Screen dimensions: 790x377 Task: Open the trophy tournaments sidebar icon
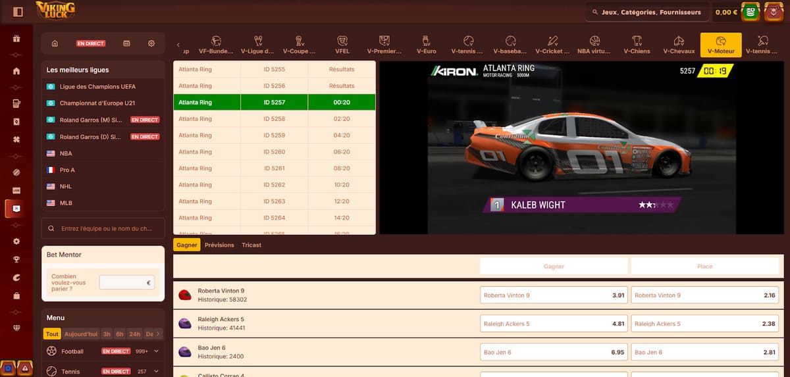click(x=16, y=259)
